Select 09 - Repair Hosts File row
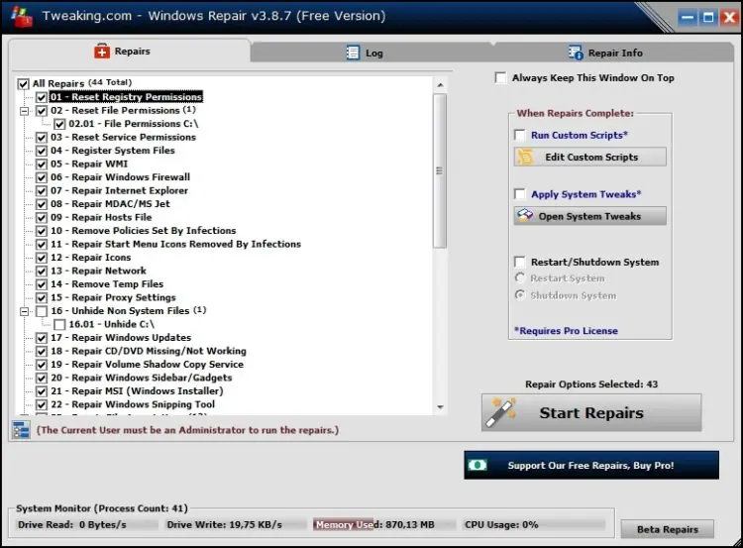 [101, 217]
